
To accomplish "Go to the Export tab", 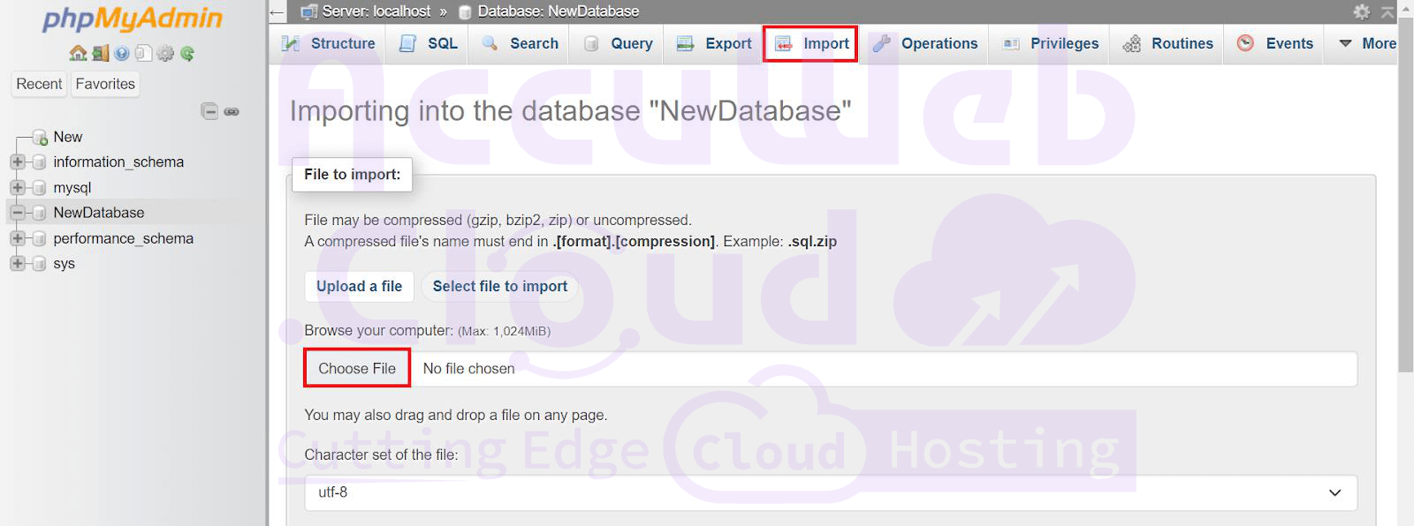I will point(714,43).
